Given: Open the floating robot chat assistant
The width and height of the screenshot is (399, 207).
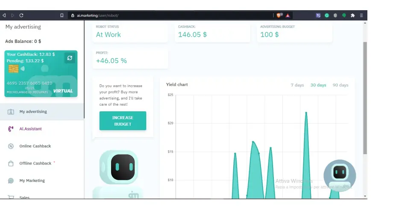Looking at the screenshot, I should point(340,175).
